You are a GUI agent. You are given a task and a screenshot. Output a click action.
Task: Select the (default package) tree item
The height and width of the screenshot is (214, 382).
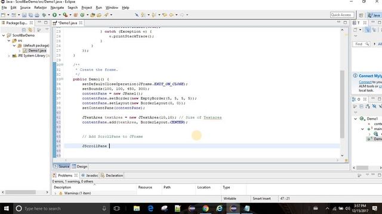pyautogui.click(x=33, y=46)
